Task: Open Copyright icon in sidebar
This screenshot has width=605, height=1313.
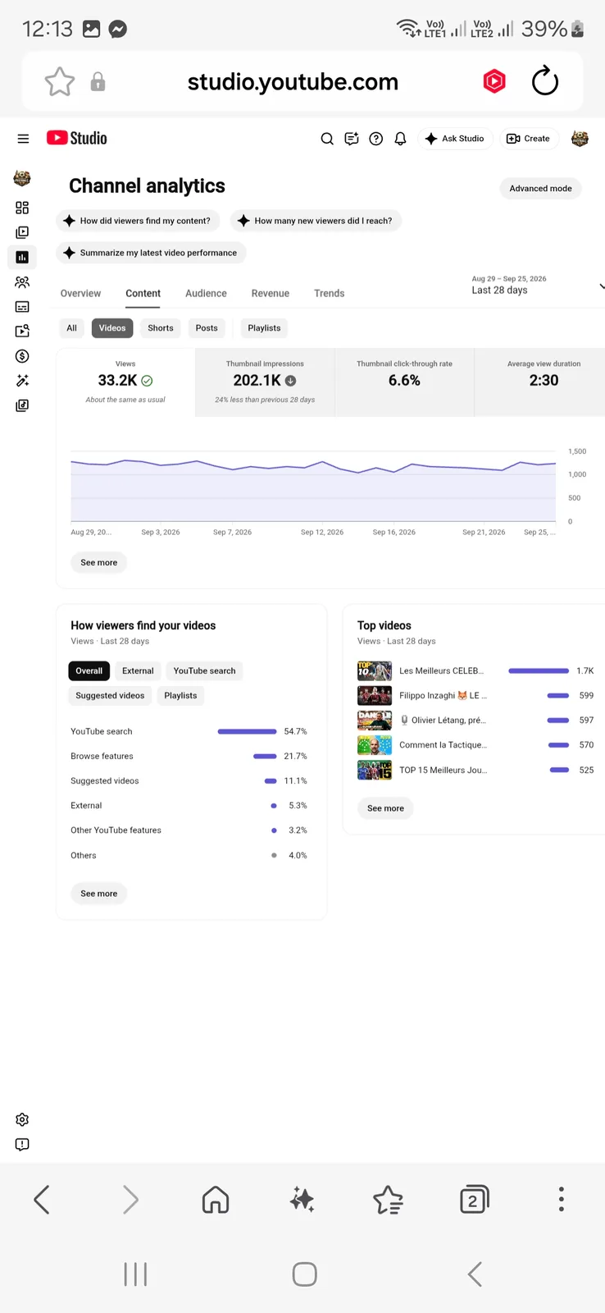Action: pos(22,332)
